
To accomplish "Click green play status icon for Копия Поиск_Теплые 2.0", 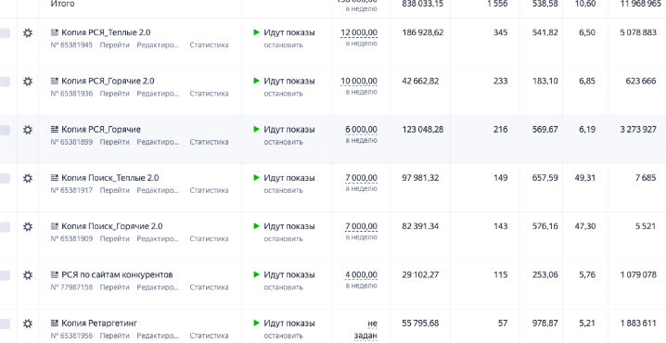I will (x=256, y=177).
